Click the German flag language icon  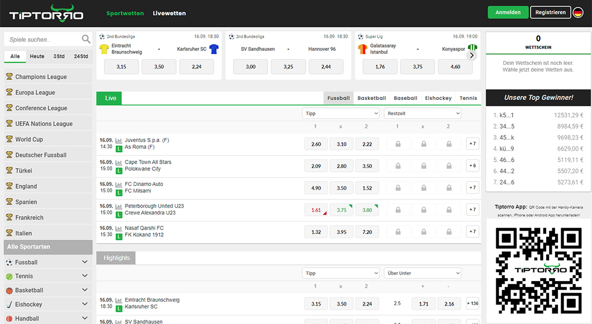[578, 12]
